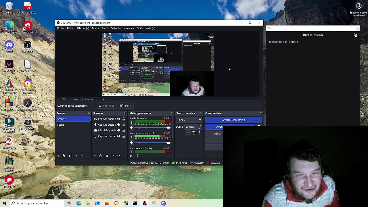368x207 pixels.
Task: Open Audio du bureau three-dot options
Action: tap(132, 122)
